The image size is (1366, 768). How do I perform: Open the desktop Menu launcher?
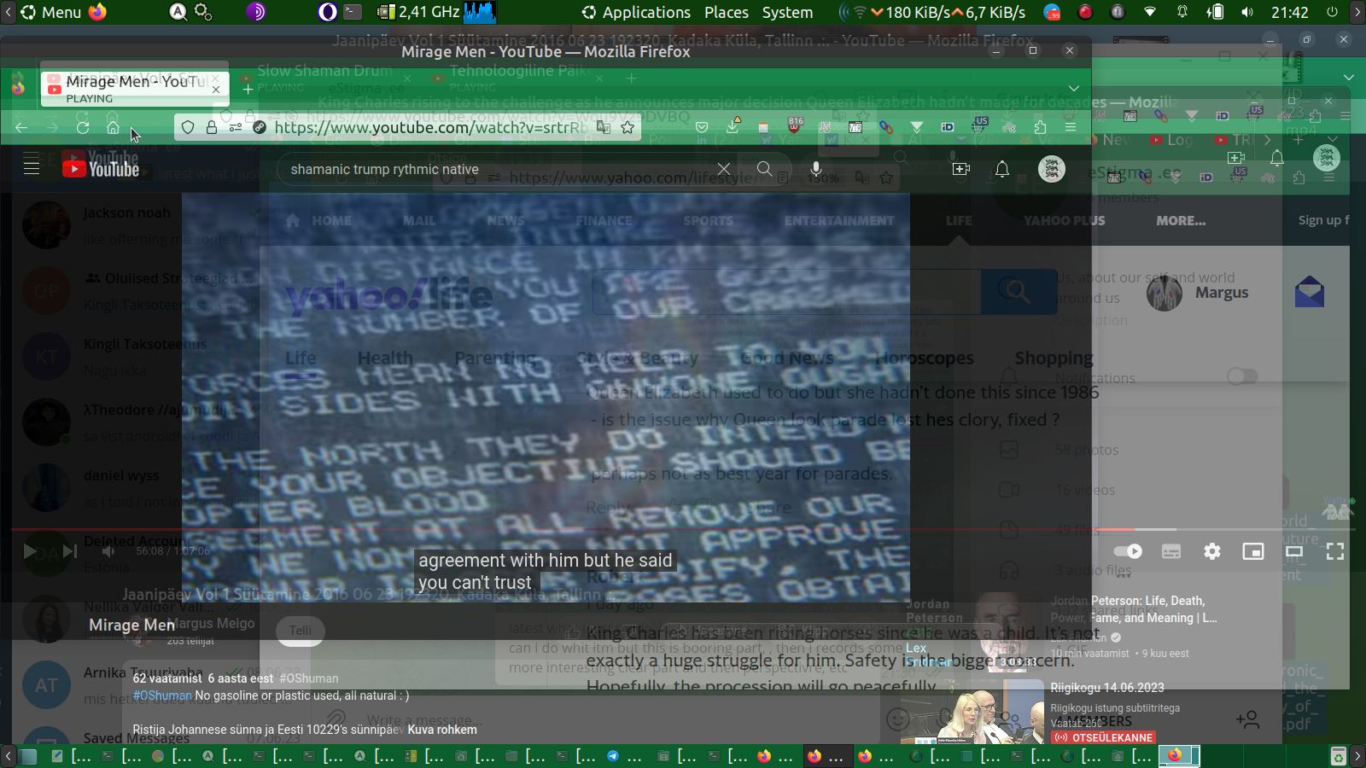click(x=51, y=12)
